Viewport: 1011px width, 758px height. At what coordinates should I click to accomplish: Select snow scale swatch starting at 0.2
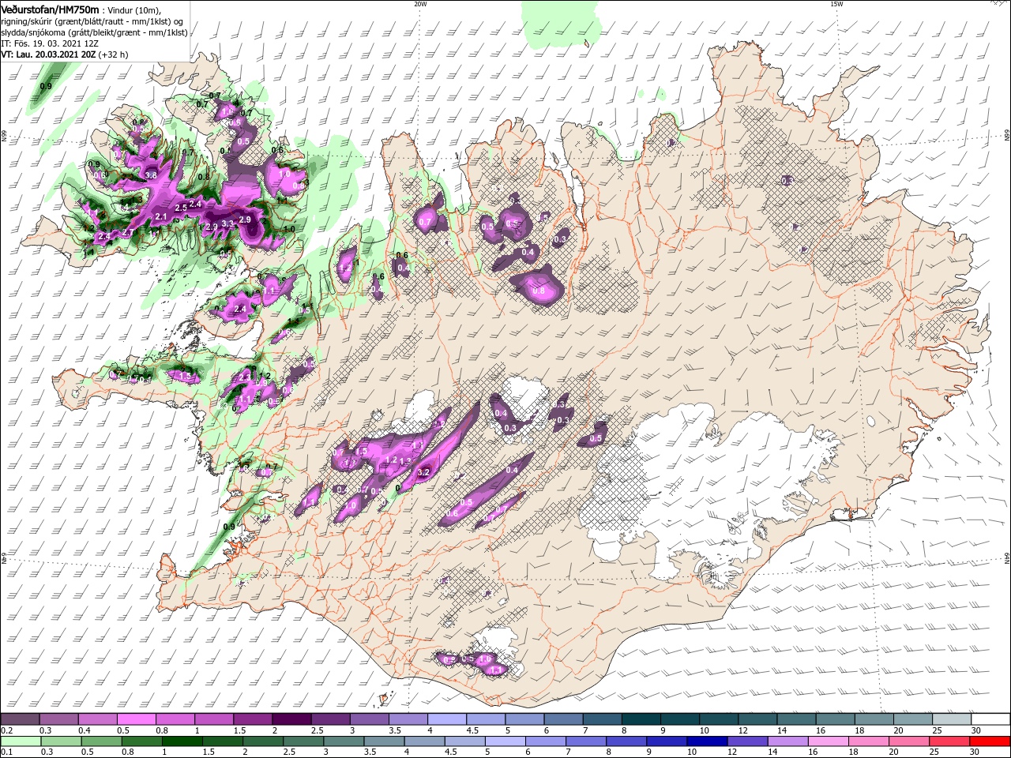pyautogui.click(x=20, y=719)
